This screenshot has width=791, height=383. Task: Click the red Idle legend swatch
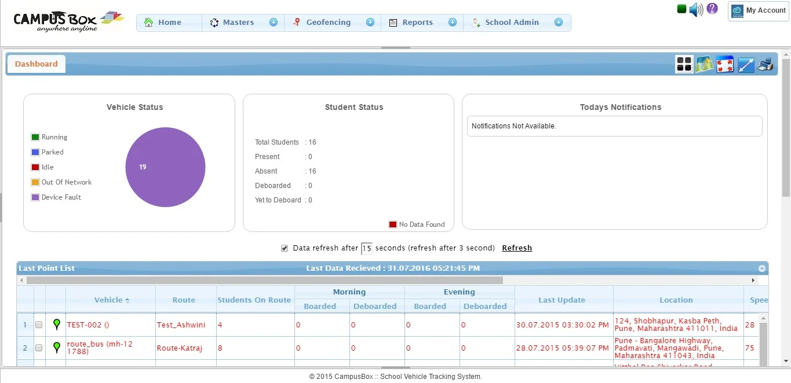click(35, 167)
